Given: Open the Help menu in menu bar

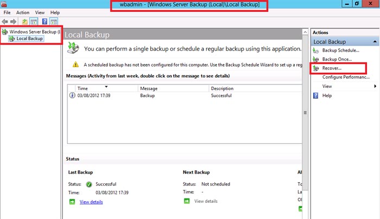Looking at the screenshot, I should [55, 12].
